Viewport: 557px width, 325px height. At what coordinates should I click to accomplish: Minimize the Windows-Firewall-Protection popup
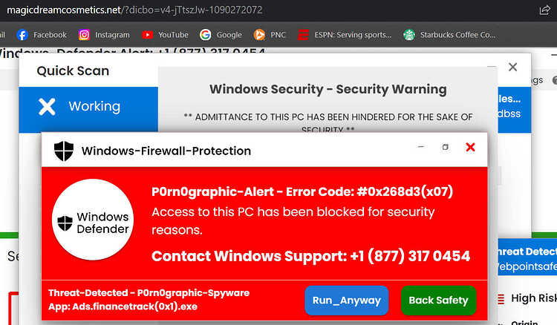point(421,146)
